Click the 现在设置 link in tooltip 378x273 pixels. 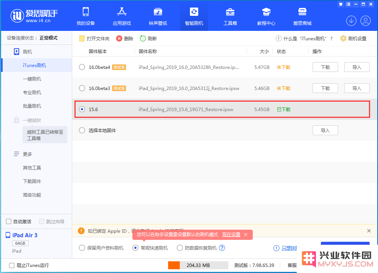tap(231, 234)
